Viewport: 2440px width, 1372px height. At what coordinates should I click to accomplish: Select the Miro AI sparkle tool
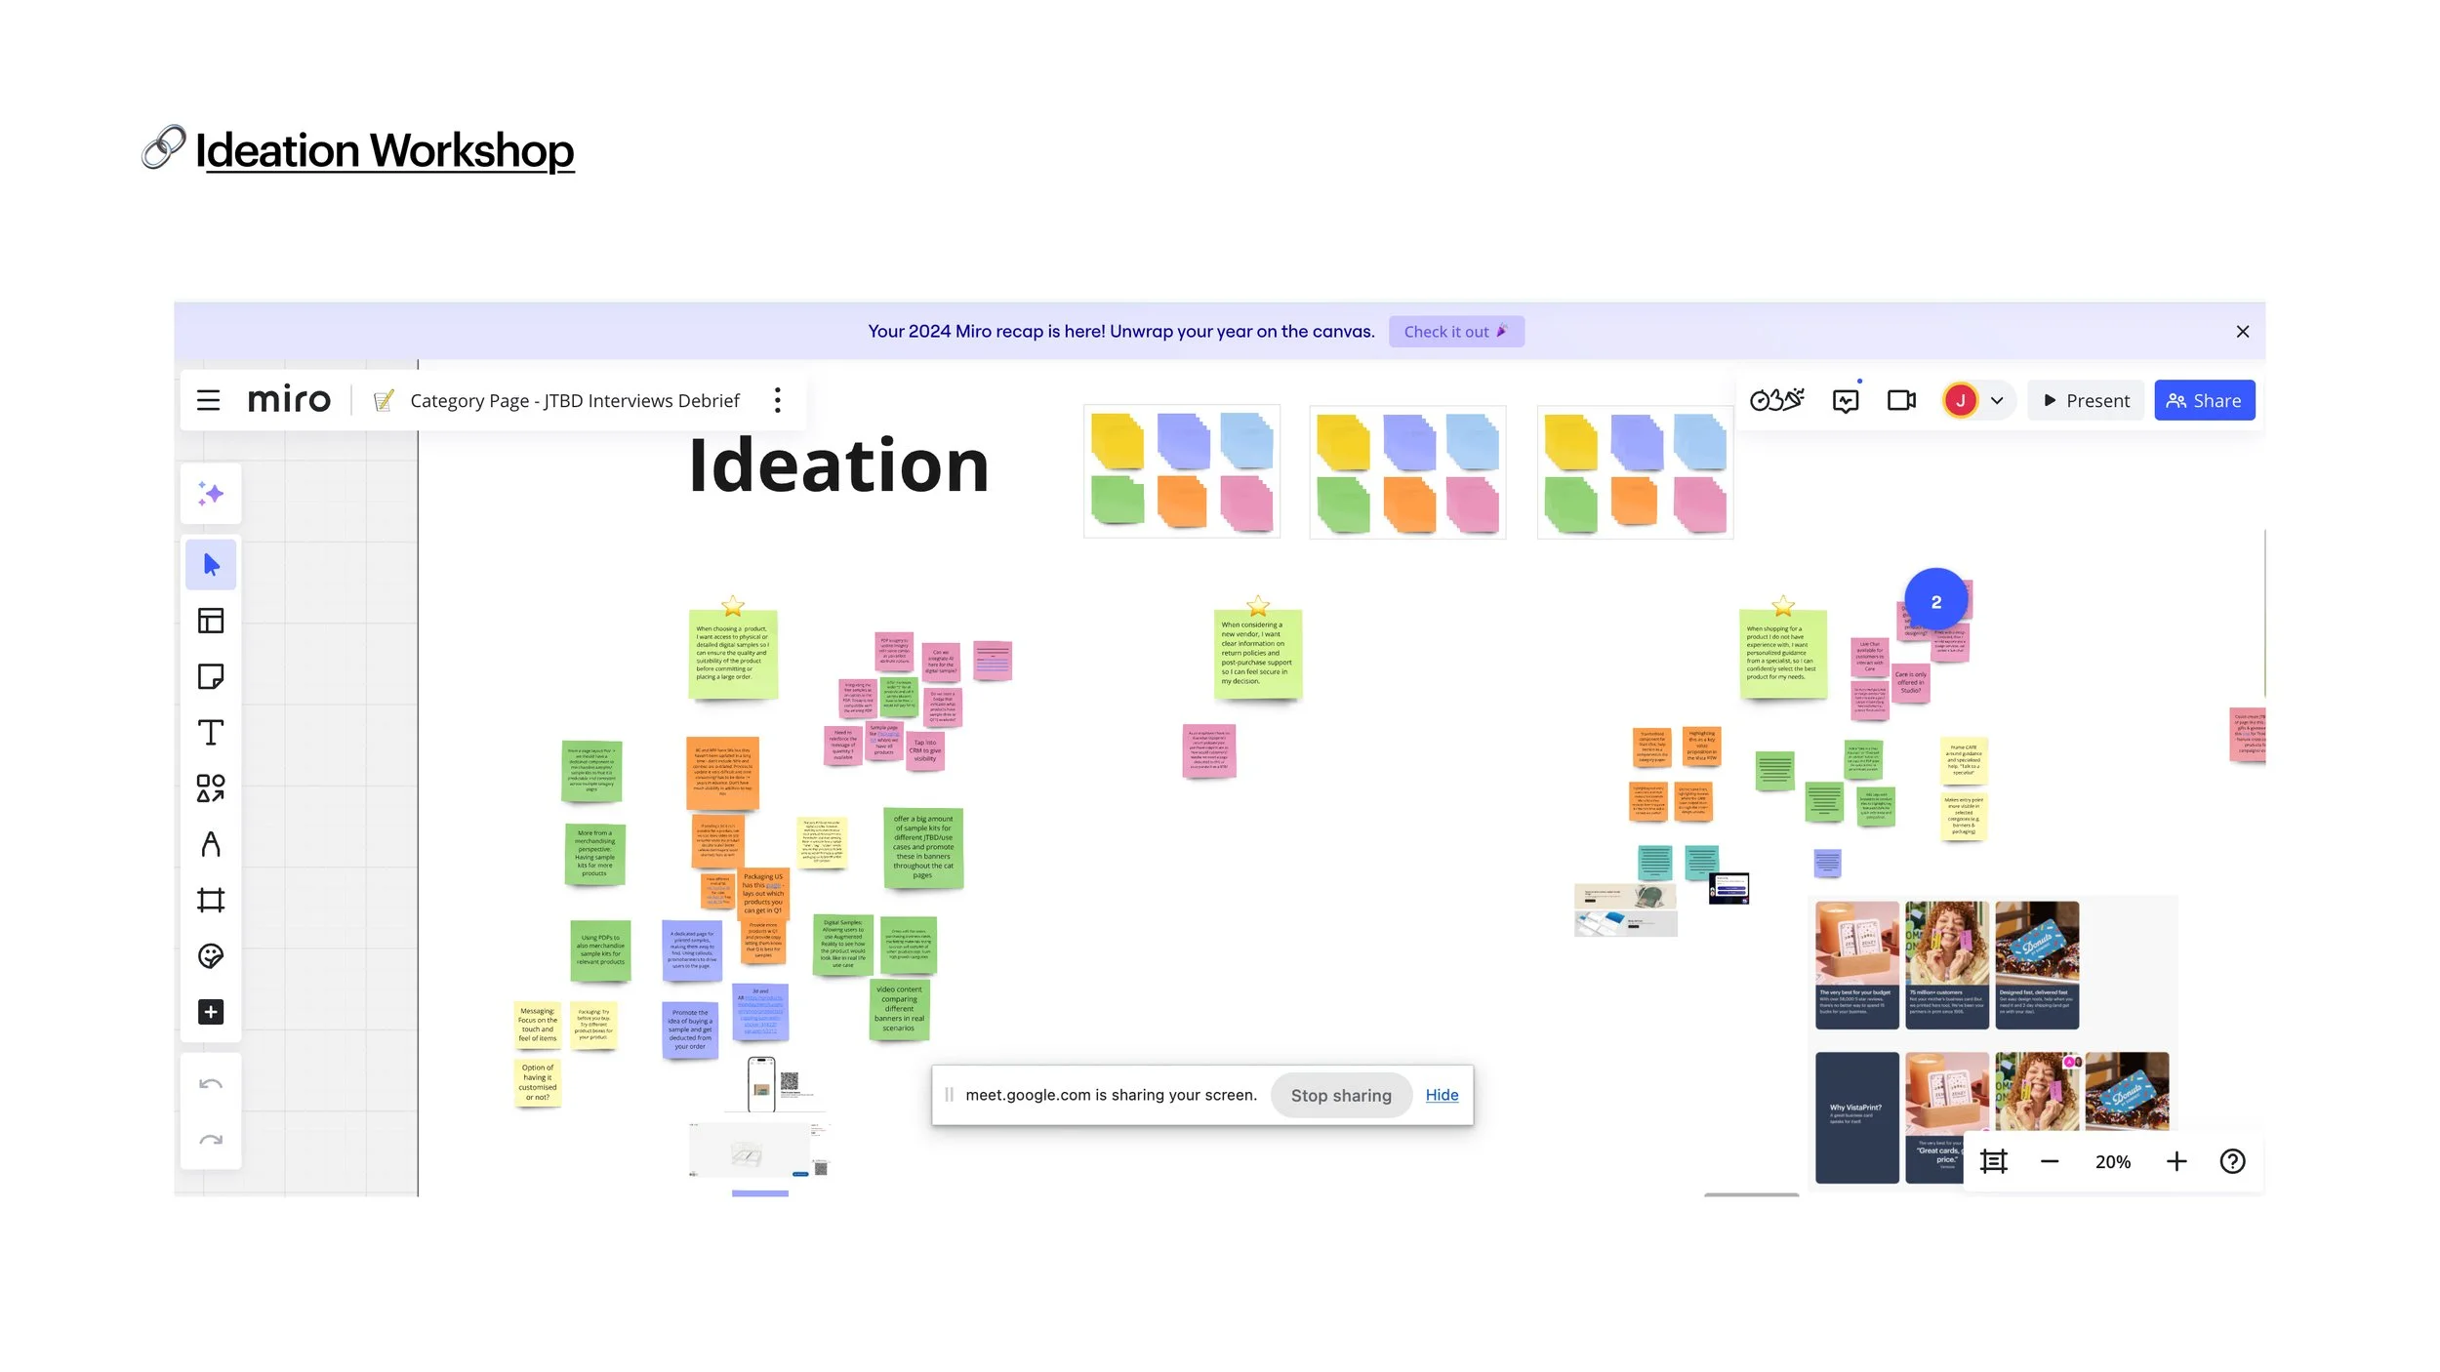[211, 494]
